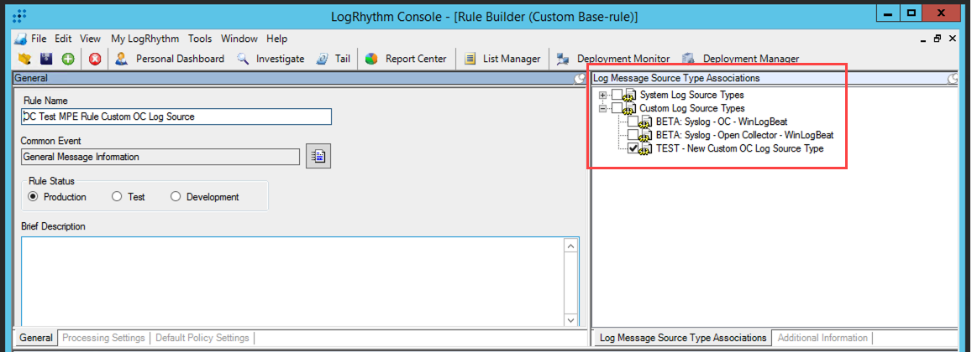Switch to Log Message Source Type Associations tab

pos(681,338)
